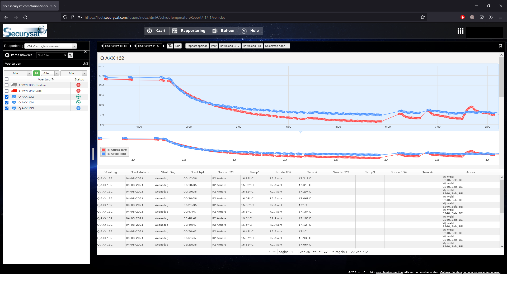Click grid filter apply icon in Items browser
This screenshot has width=507, height=298.
tap(70, 55)
